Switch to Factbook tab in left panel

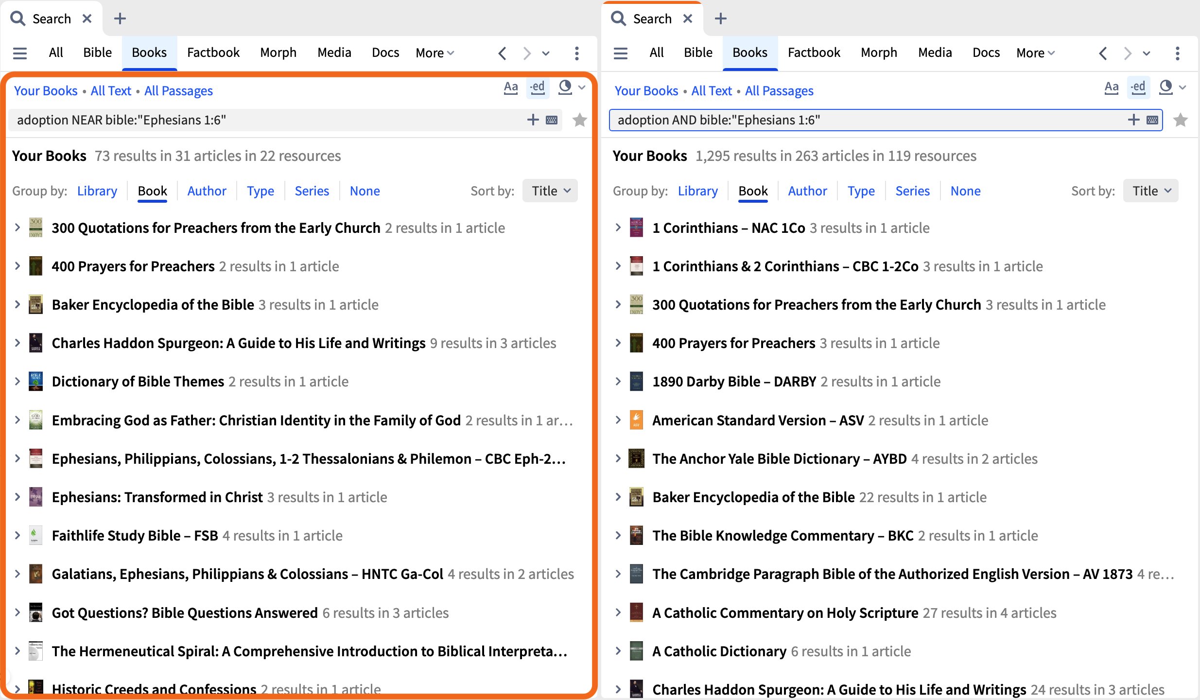pyautogui.click(x=213, y=52)
